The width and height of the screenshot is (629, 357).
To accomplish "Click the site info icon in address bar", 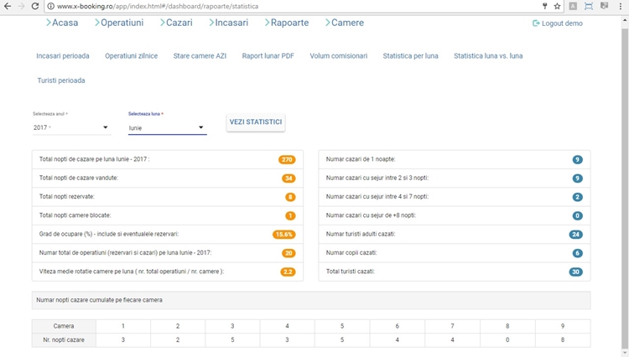I will tap(52, 6).
